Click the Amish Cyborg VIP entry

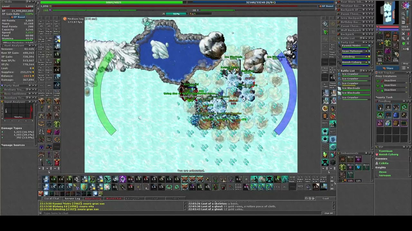[x=389, y=154]
